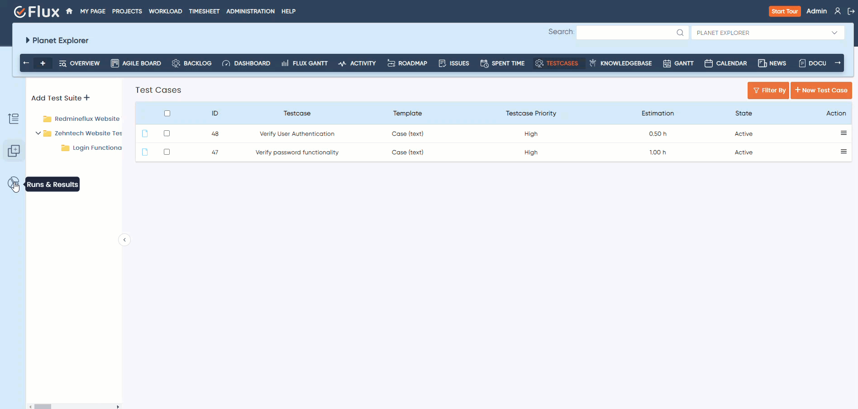
Task: Click the home icon in top navigation
Action: pos(69,11)
